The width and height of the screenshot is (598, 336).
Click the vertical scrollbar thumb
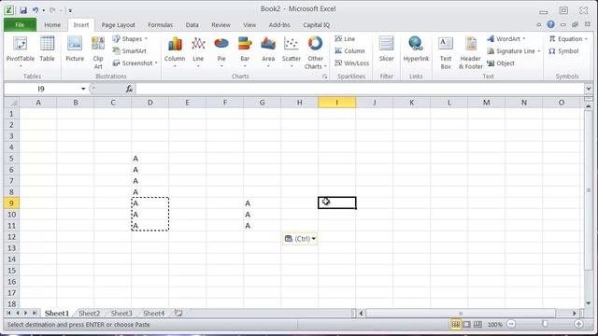coord(589,189)
